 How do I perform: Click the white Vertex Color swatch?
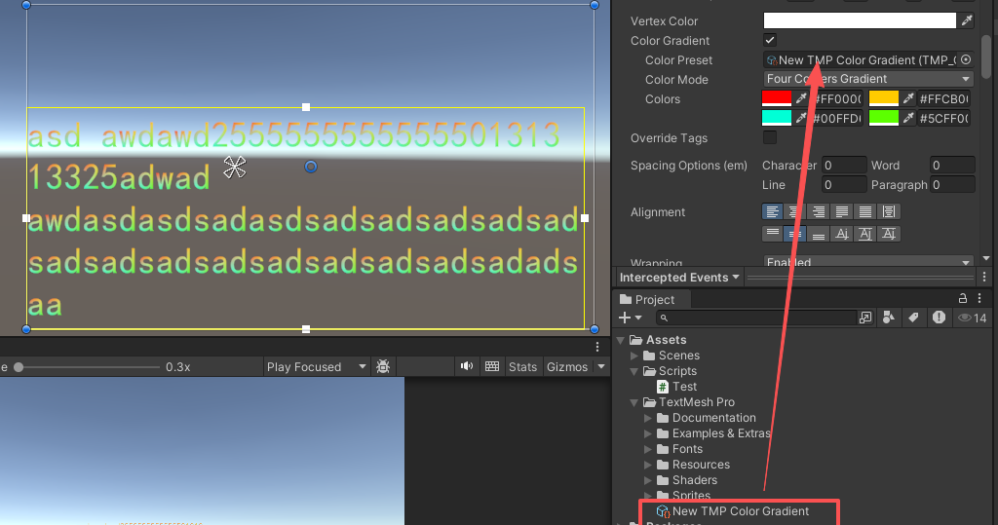click(860, 20)
